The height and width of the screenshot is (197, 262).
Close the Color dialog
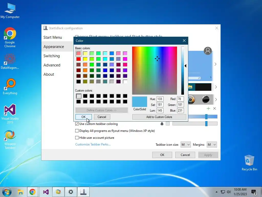pyautogui.click(x=184, y=41)
